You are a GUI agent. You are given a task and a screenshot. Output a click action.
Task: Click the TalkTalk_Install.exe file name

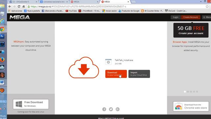pyautogui.click(x=124, y=60)
